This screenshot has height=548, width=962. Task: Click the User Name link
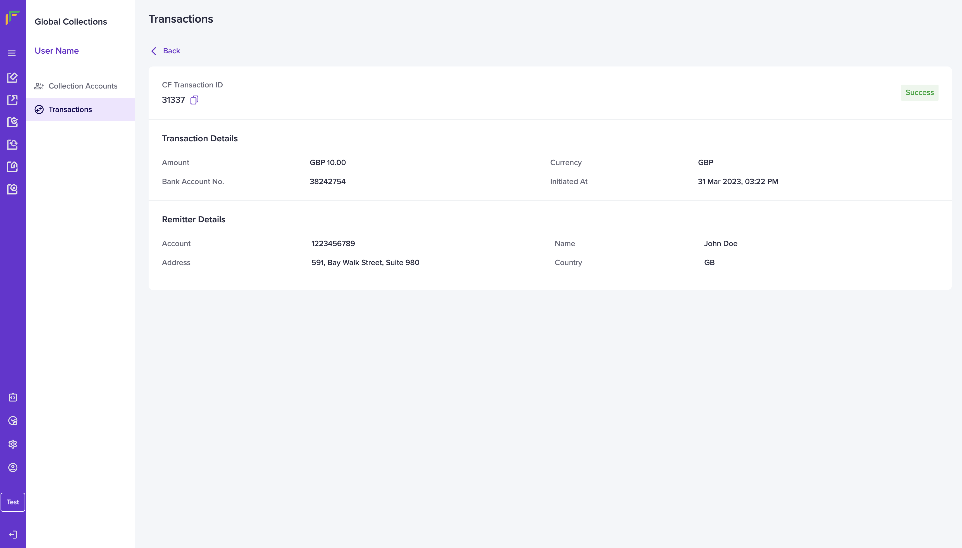56,51
